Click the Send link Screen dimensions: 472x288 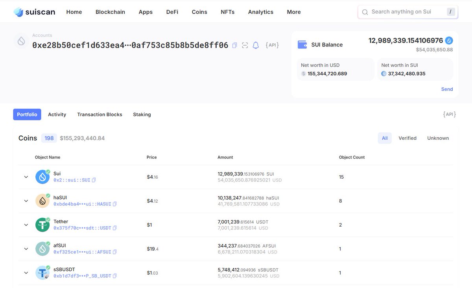click(x=447, y=89)
